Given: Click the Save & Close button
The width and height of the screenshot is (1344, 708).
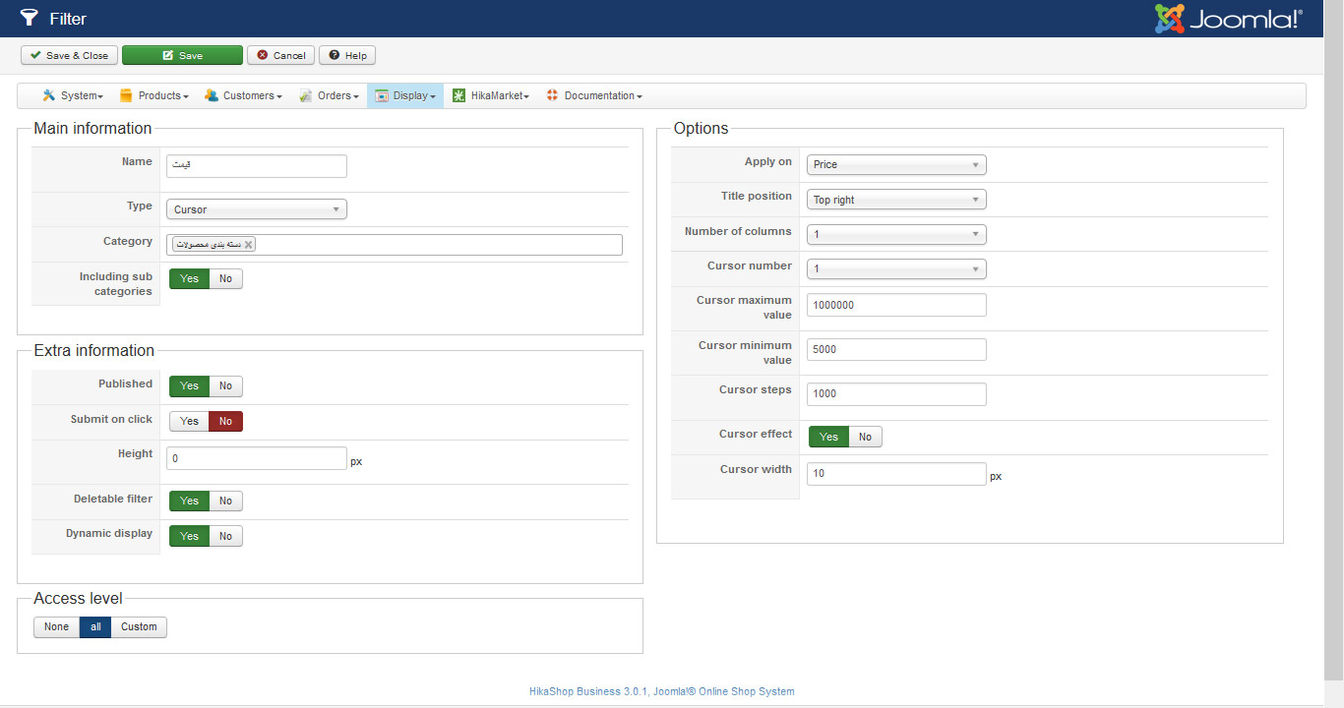Looking at the screenshot, I should [69, 55].
